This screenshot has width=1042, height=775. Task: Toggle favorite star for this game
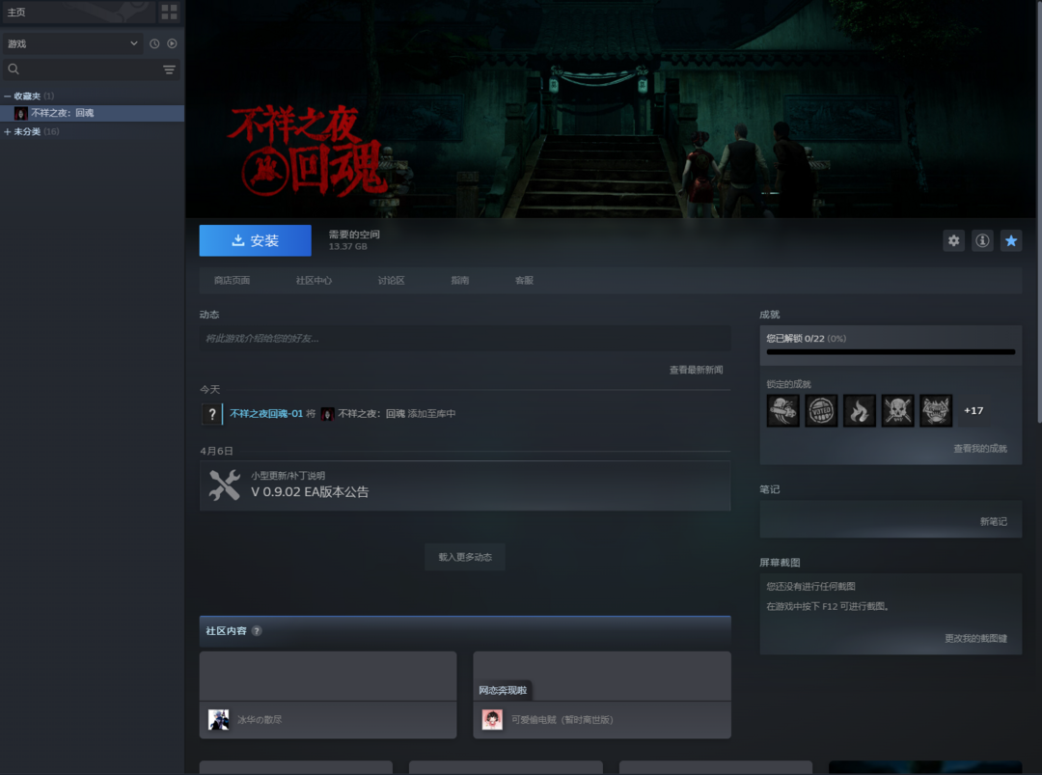point(1011,240)
